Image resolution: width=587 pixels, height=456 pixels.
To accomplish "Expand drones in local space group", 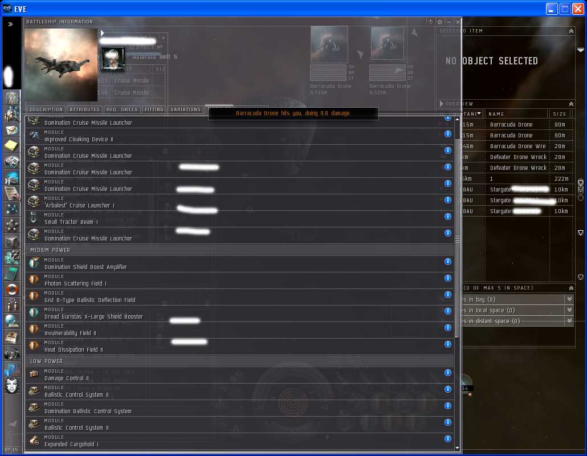I will coord(569,310).
